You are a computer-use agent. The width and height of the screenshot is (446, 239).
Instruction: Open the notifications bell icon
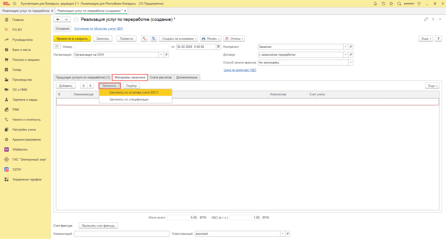pyautogui.click(x=375, y=3)
